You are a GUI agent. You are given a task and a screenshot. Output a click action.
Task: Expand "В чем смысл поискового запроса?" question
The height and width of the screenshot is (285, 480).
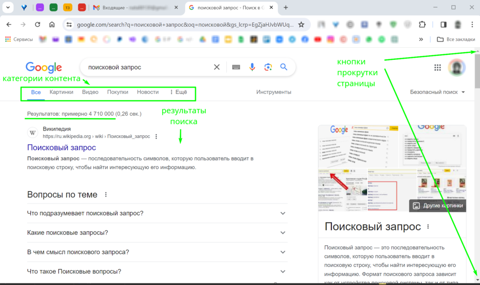[157, 252]
